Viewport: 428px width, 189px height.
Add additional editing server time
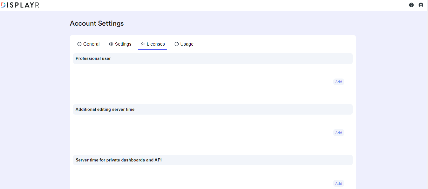coord(339,133)
